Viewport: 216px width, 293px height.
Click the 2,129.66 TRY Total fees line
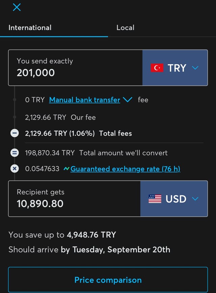click(x=79, y=133)
